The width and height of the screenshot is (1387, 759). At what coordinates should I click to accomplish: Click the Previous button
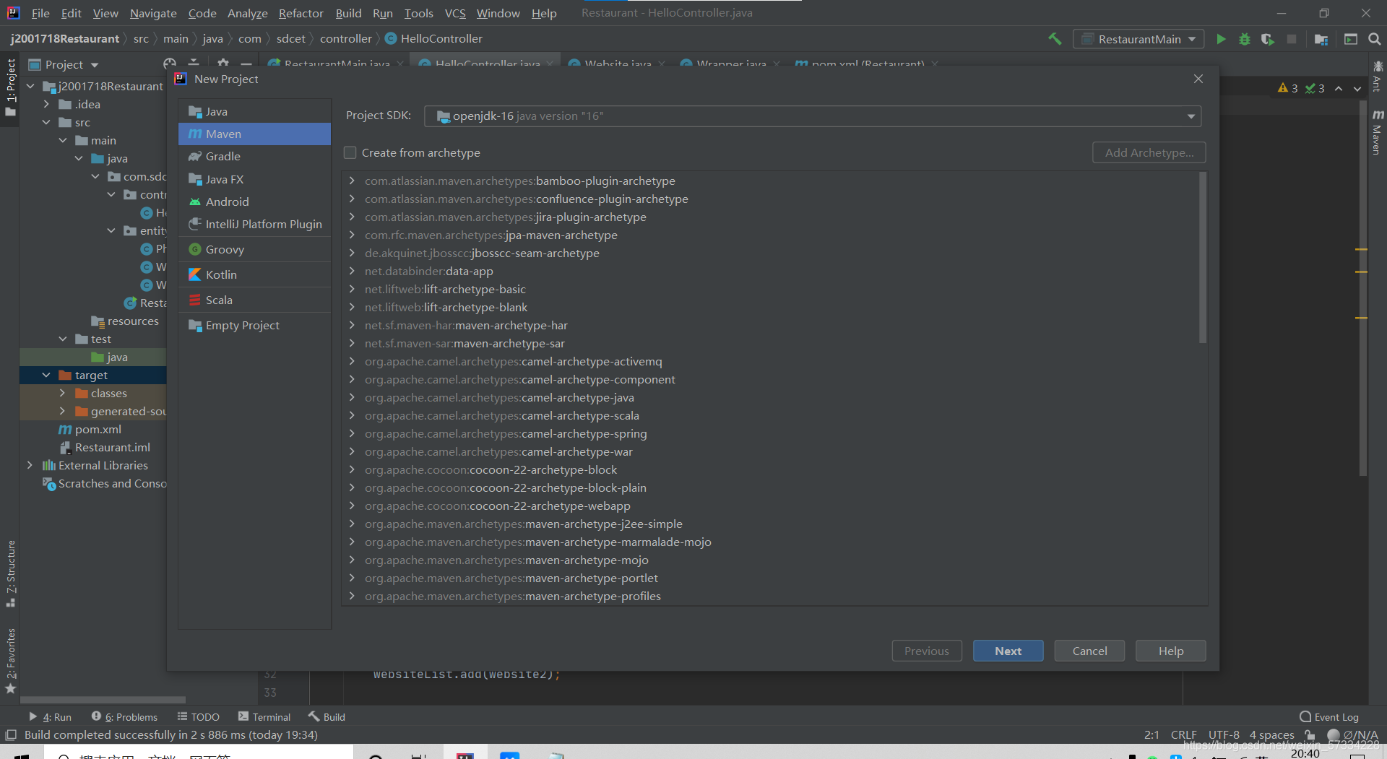click(x=927, y=651)
